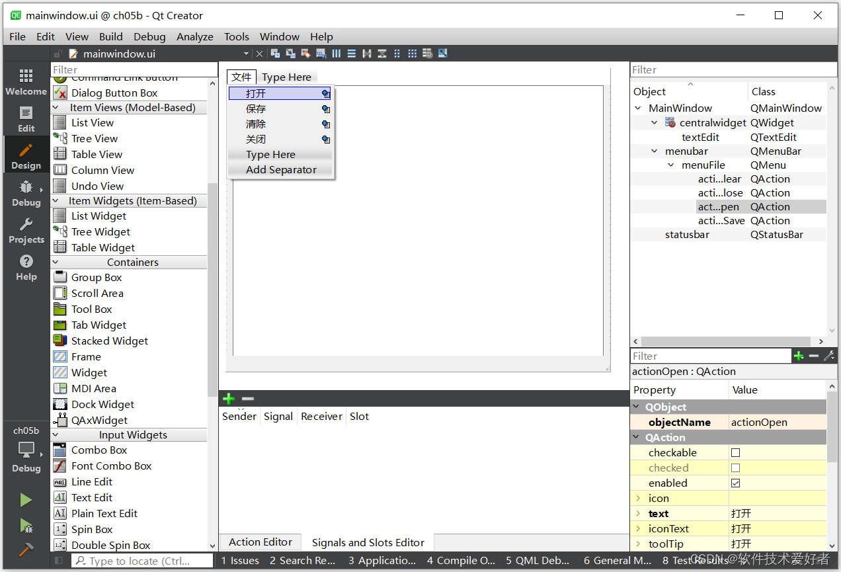841x572 pixels.
Task: Switch to Edit Buddies mode in toolbar
Action: (305, 54)
